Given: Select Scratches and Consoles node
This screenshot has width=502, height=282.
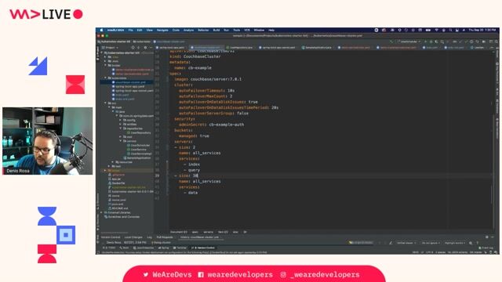Looking at the screenshot, I should tap(124, 217).
